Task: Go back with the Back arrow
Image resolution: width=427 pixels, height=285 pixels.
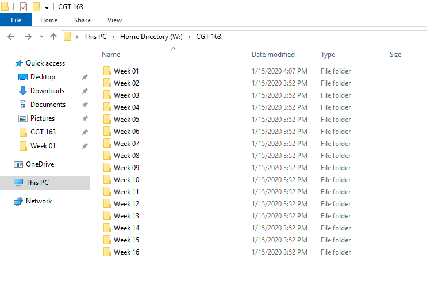Action: pos(11,36)
